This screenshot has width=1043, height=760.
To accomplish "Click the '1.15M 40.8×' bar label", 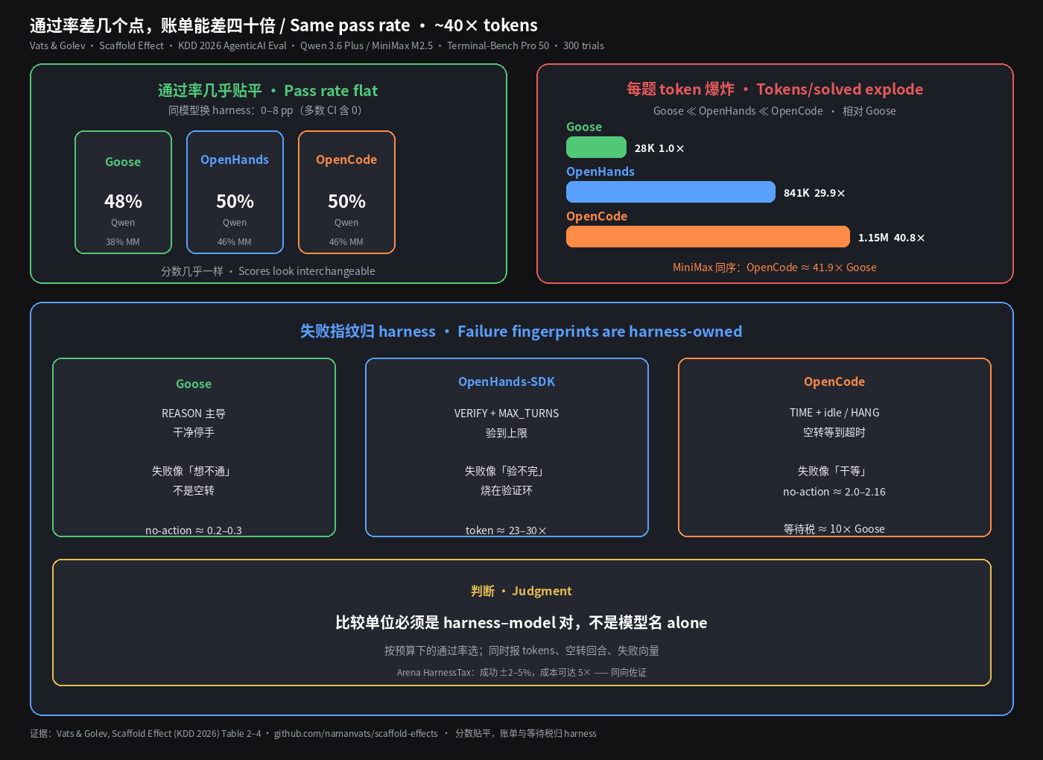I will [x=892, y=238].
